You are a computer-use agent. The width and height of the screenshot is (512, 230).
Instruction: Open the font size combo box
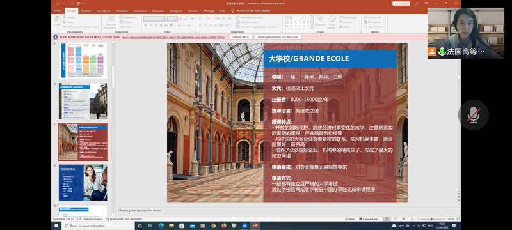(173, 19)
